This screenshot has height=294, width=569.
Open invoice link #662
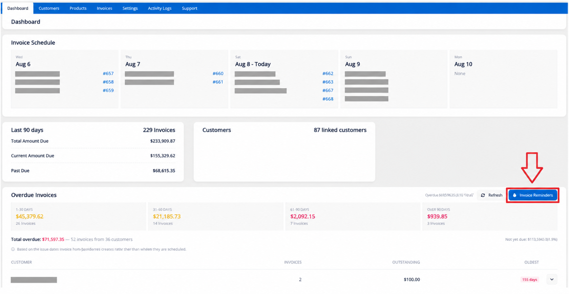pyautogui.click(x=328, y=73)
